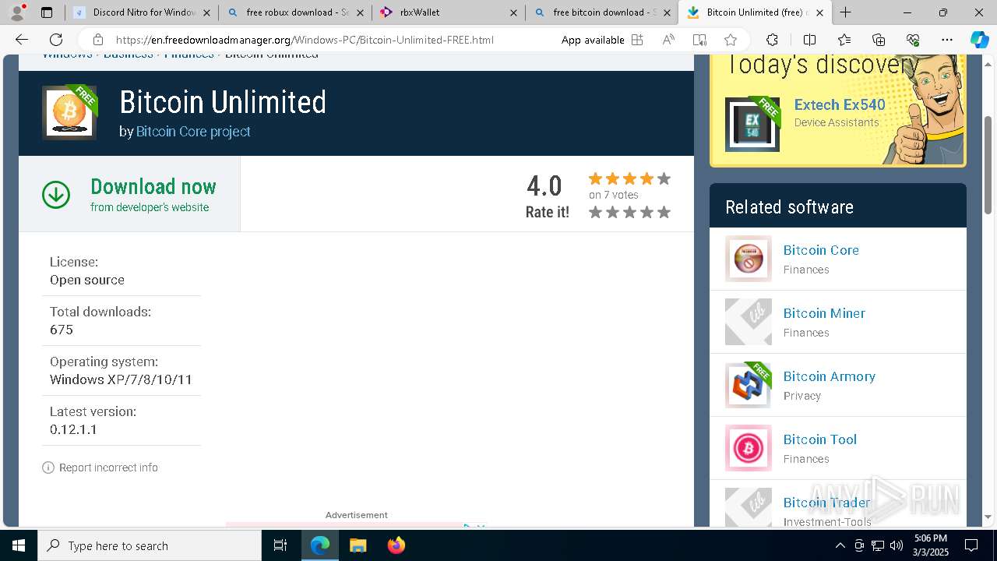Click the Download now button
Image resolution: width=997 pixels, height=561 pixels.
click(129, 194)
